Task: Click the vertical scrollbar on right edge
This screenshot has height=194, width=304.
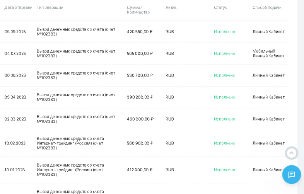Action: 301,77
